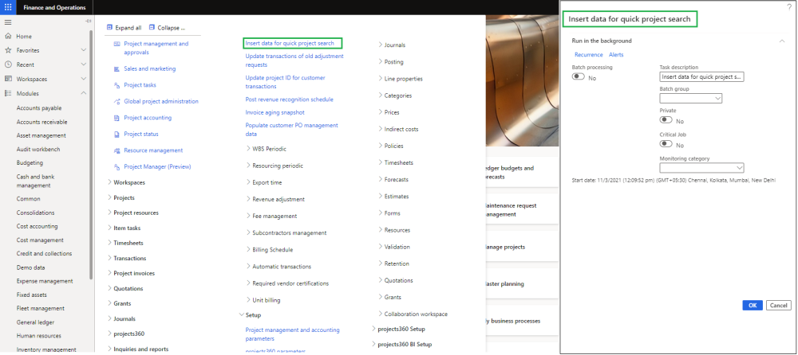
Task: Click the Modules list icon
Action: click(x=8, y=93)
